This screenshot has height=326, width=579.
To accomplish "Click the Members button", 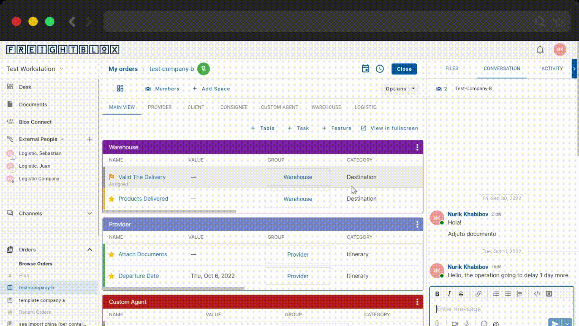I will point(162,89).
